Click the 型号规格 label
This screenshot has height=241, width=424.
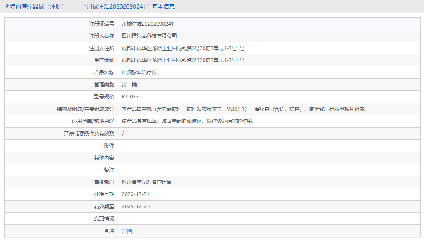click(x=104, y=97)
